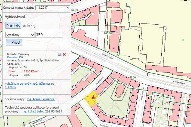Open Vyhláška o cenové mapě link
This screenshot has height=127, width=191.
click(29, 85)
